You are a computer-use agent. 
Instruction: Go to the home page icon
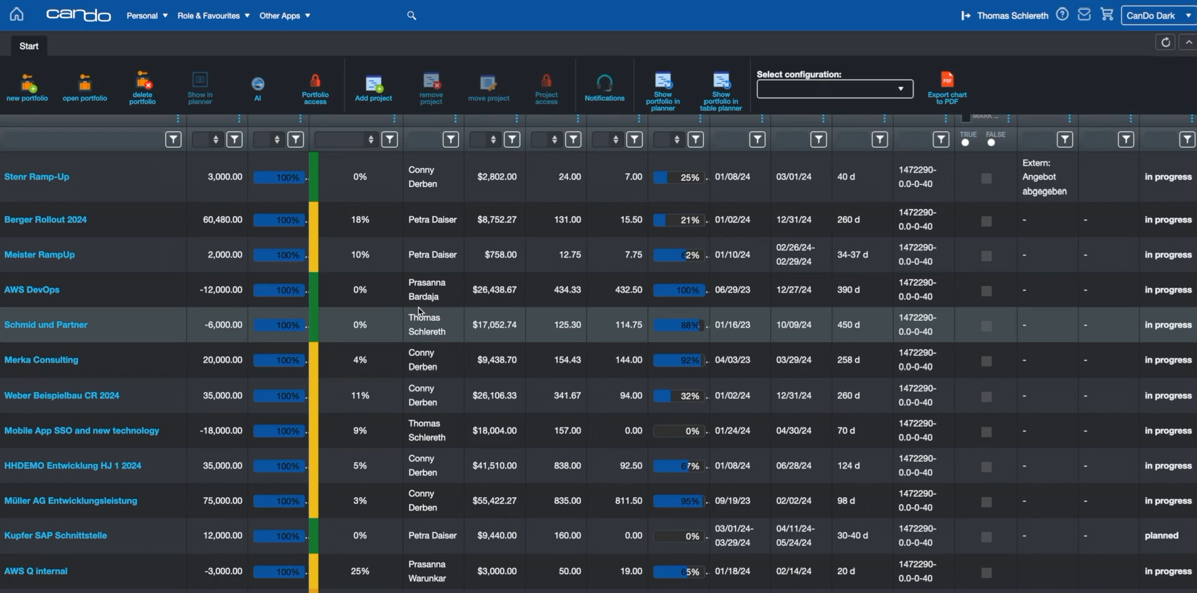click(17, 14)
